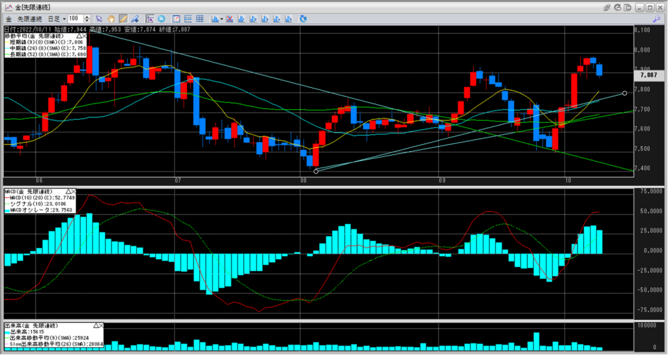The height and width of the screenshot is (355, 668).
Task: Select the paint brush eraser tool
Action: click(135, 19)
